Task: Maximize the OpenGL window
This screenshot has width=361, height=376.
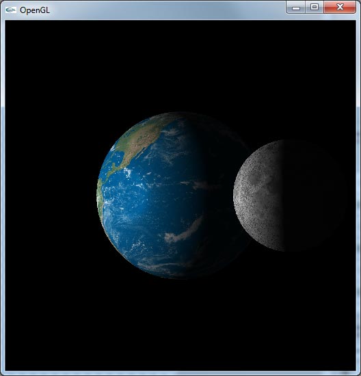Action: click(315, 8)
